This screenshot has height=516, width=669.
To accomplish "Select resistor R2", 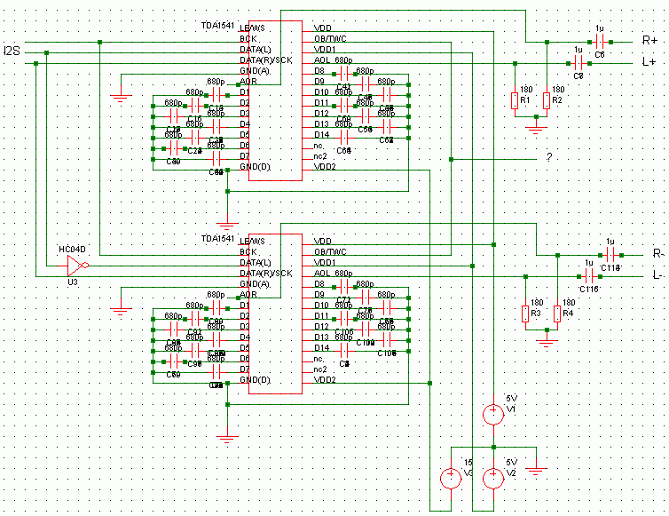I will [x=547, y=100].
